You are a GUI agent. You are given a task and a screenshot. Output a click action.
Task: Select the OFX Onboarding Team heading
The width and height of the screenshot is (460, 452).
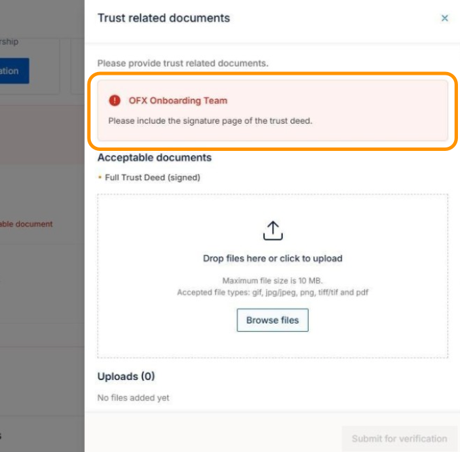pos(178,101)
